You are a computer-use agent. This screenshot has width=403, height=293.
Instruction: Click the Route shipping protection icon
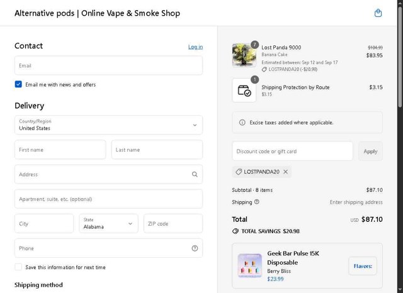tap(244, 91)
